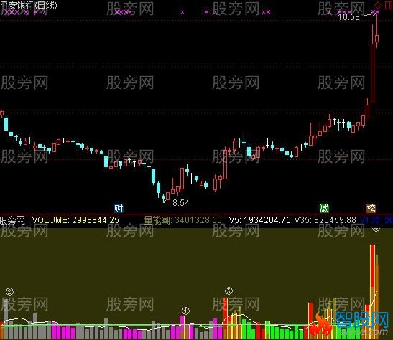Screen dimensions: 393x340
Task: Click the V5: 1934204.75 moving average label
Action: click(x=259, y=220)
